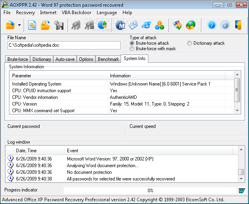This screenshot has height=204, width=249.
Task: Open the File menu
Action: coord(7,13)
